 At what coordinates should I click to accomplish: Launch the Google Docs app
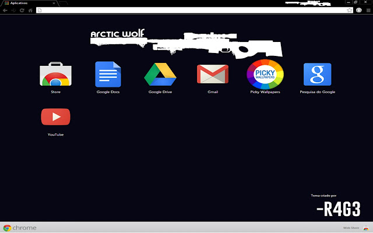point(107,75)
